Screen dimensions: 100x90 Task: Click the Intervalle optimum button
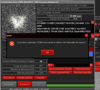pyautogui.click(x=25, y=78)
